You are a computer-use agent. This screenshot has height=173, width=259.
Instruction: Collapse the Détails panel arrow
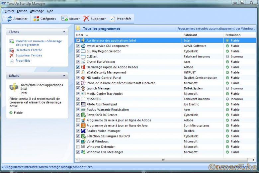coord(64,76)
